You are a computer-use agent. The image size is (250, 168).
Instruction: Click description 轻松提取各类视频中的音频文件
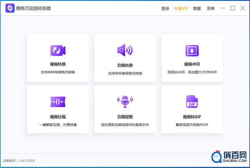click(125, 125)
